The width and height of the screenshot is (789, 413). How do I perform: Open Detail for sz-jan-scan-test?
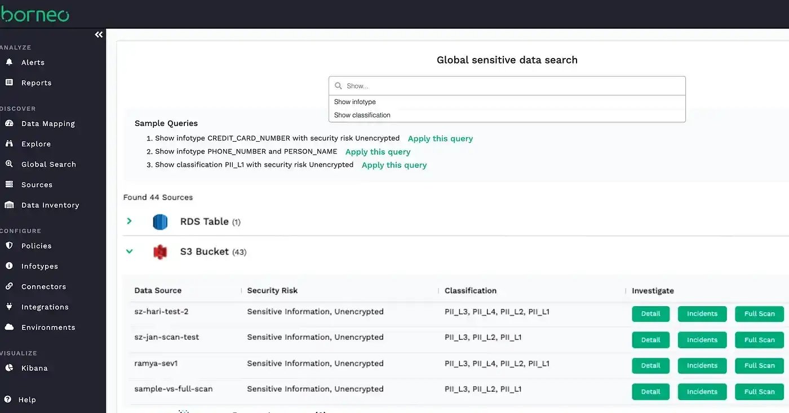point(650,340)
